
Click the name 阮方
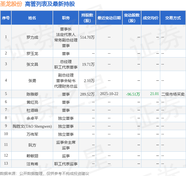(32, 145)
